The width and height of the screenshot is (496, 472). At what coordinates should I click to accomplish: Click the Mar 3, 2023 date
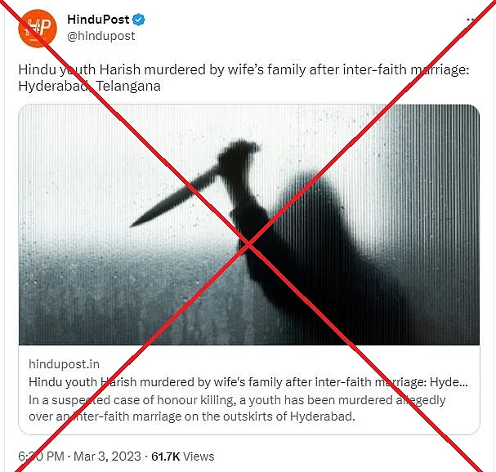click(x=107, y=456)
